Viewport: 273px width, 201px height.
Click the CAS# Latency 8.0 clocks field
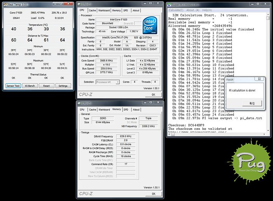[x=126, y=144]
